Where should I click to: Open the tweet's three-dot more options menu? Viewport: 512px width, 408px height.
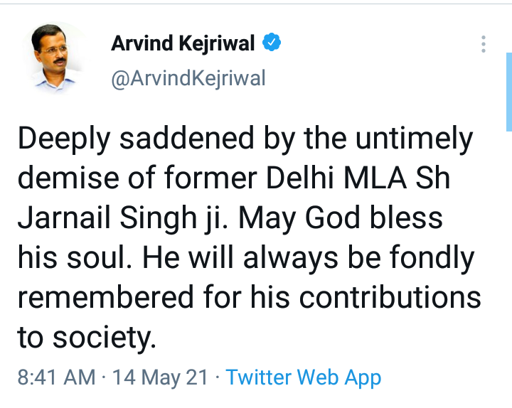484,44
